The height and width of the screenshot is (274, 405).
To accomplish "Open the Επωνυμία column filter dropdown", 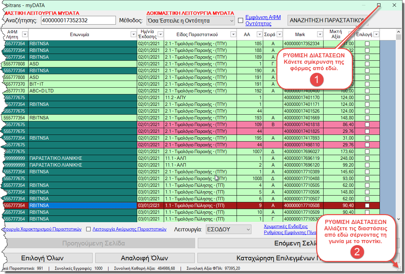I will 134,34.
